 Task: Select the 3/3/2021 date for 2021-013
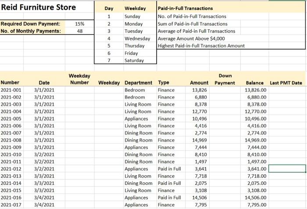44,176
